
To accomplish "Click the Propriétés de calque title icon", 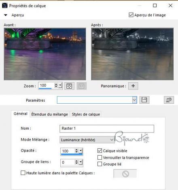I will [5, 6].
